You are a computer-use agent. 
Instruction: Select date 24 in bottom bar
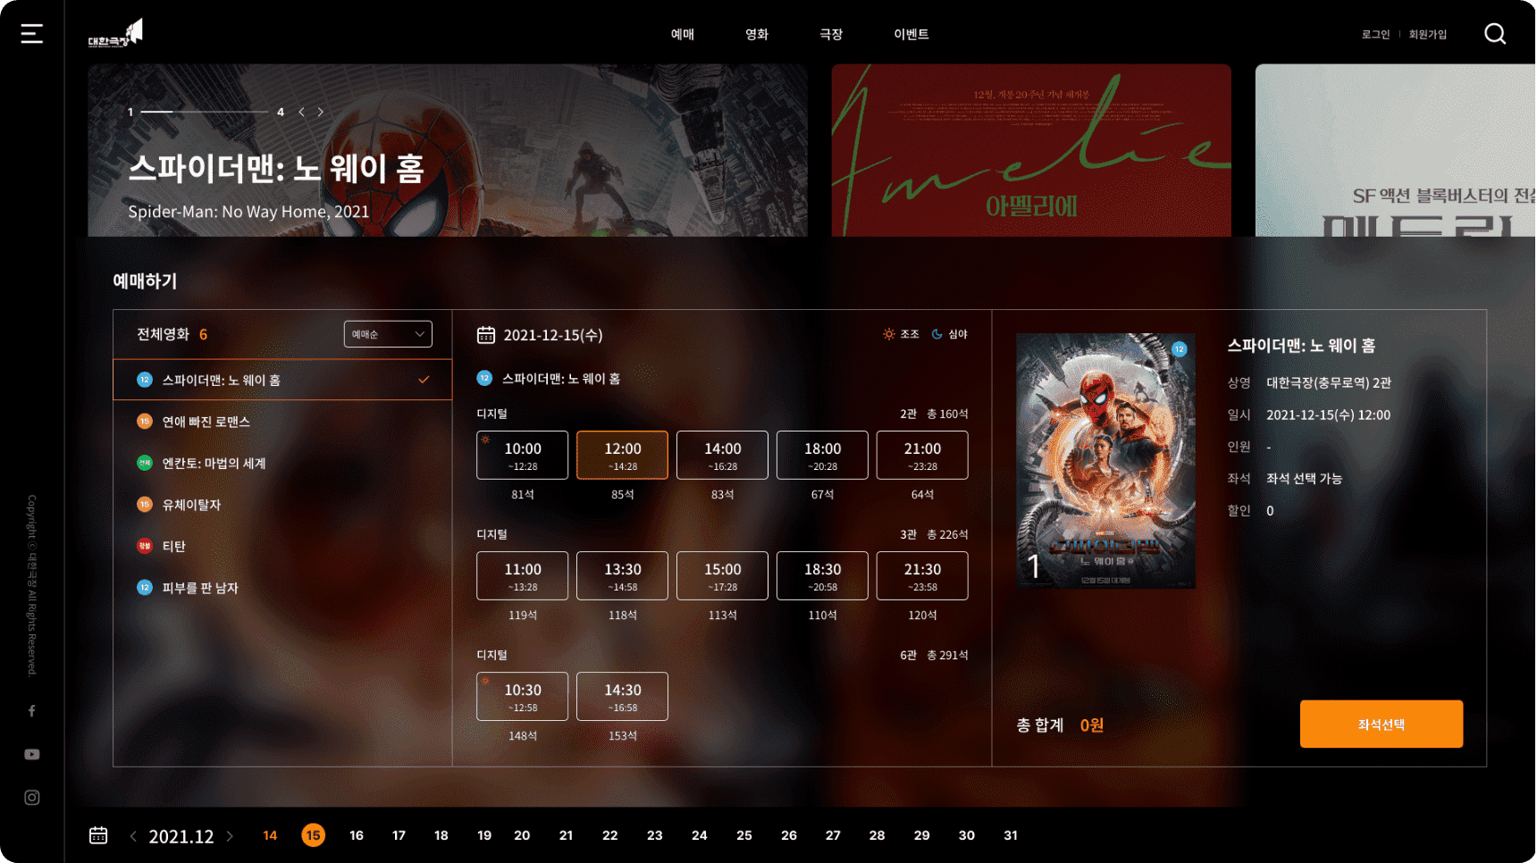coord(700,835)
